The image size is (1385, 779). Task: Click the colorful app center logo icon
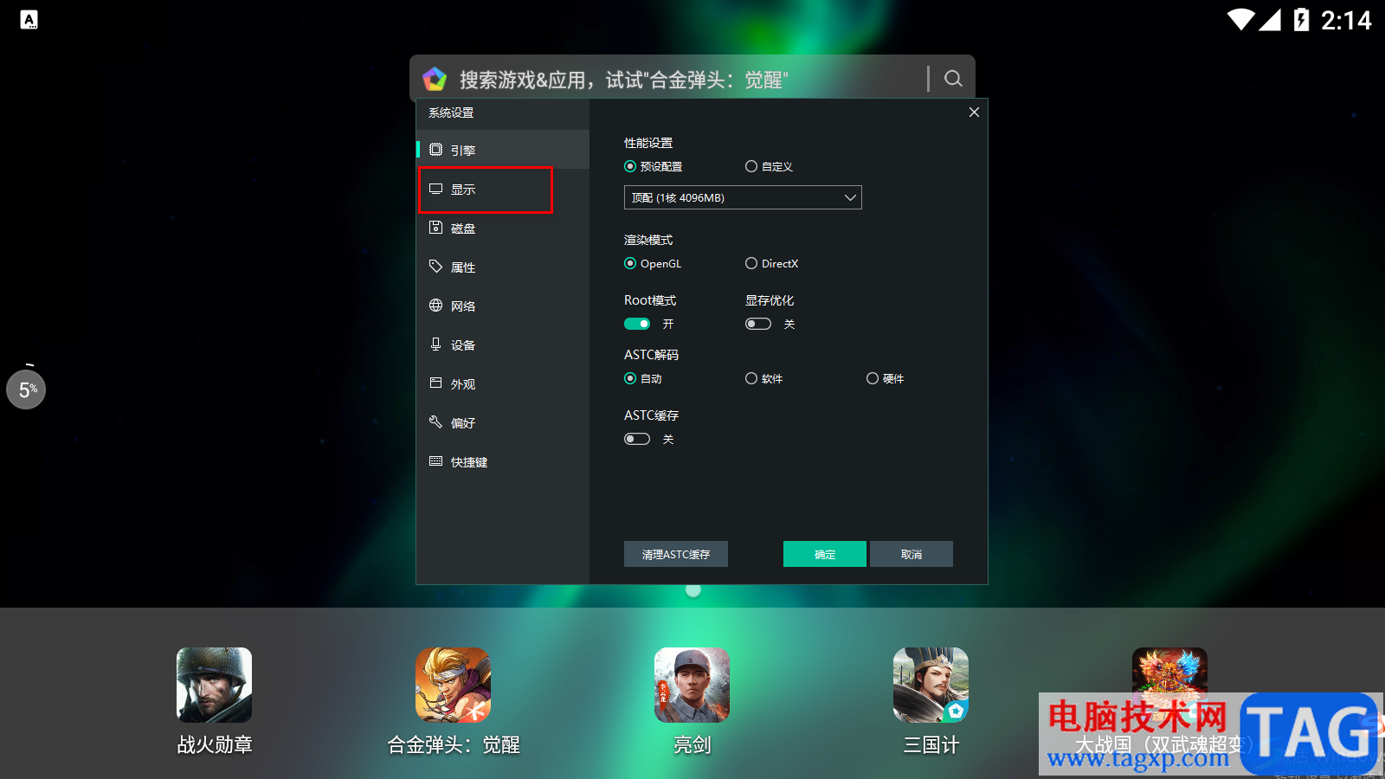pos(435,79)
